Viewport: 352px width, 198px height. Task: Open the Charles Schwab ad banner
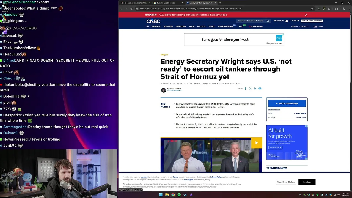click(234, 40)
